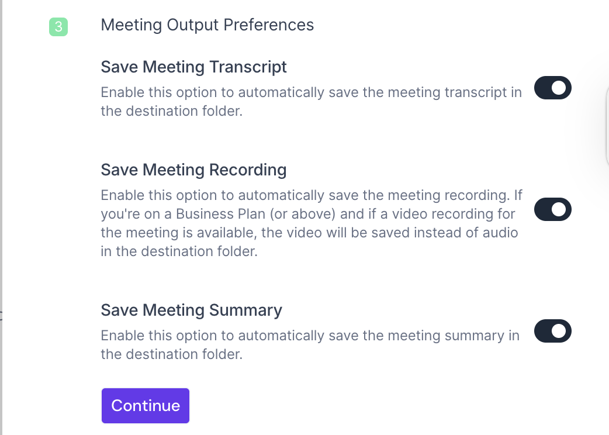
Task: Open the partially visible panel at right edge
Action: (x=605, y=123)
